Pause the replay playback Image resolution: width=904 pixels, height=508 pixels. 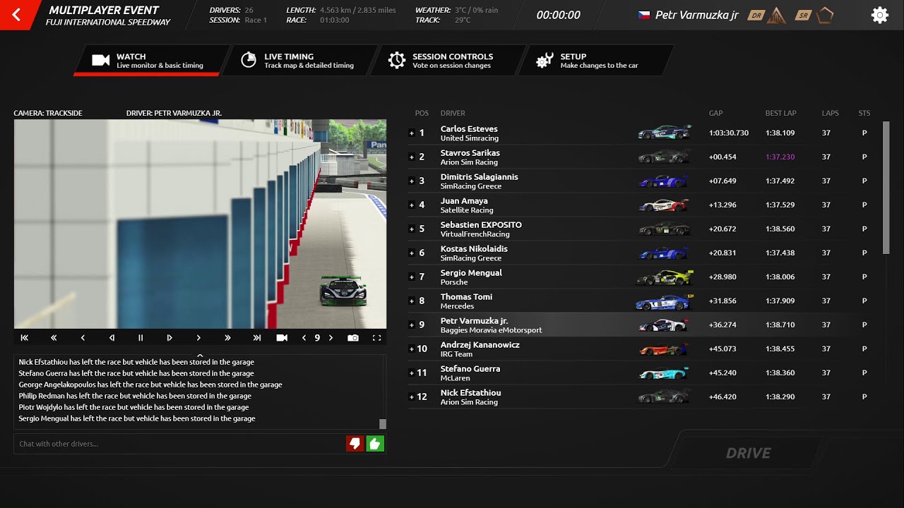[141, 338]
